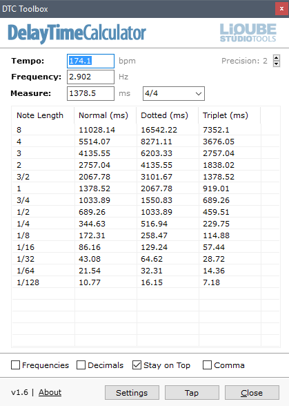This screenshot has height=406, width=289.
Task: Select the 1/128 note length row
Action: click(146, 282)
